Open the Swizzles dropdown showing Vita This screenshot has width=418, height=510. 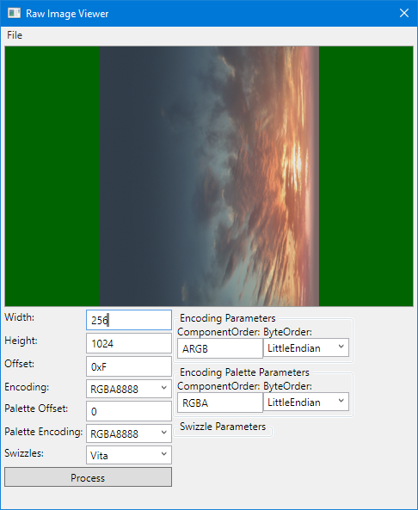click(x=129, y=455)
